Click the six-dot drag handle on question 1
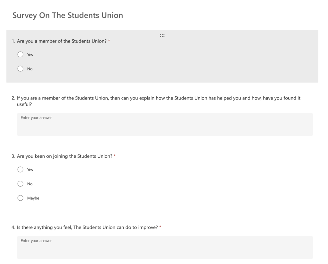The width and height of the screenshot is (328, 264). [x=162, y=36]
